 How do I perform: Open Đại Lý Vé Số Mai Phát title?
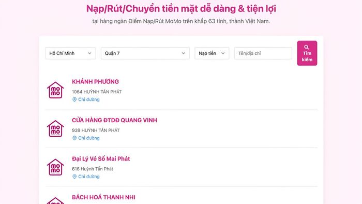pyautogui.click(x=101, y=159)
